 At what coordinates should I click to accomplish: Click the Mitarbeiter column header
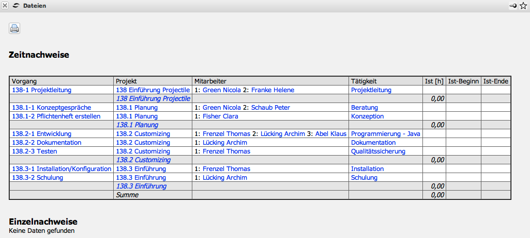pyautogui.click(x=210, y=81)
